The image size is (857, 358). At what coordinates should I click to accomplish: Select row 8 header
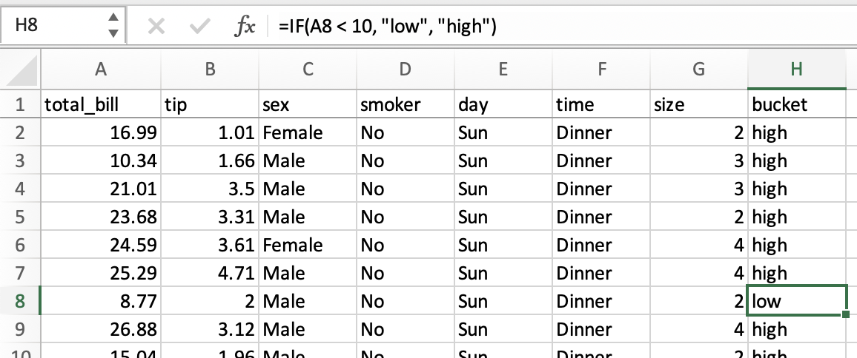pyautogui.click(x=20, y=301)
